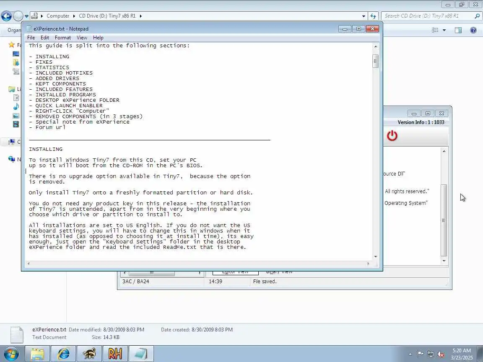The height and width of the screenshot is (362, 483).
Task: Click Notepad's horizontal scroll right arrow
Action: coord(368,264)
